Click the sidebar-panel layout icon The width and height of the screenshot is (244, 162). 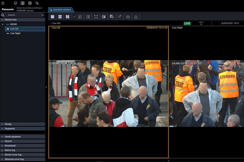[x=88, y=17]
